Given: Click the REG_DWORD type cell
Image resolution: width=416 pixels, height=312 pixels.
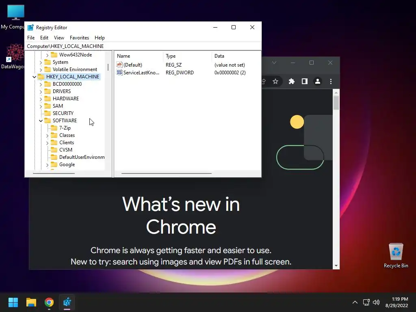Looking at the screenshot, I should click(x=180, y=73).
